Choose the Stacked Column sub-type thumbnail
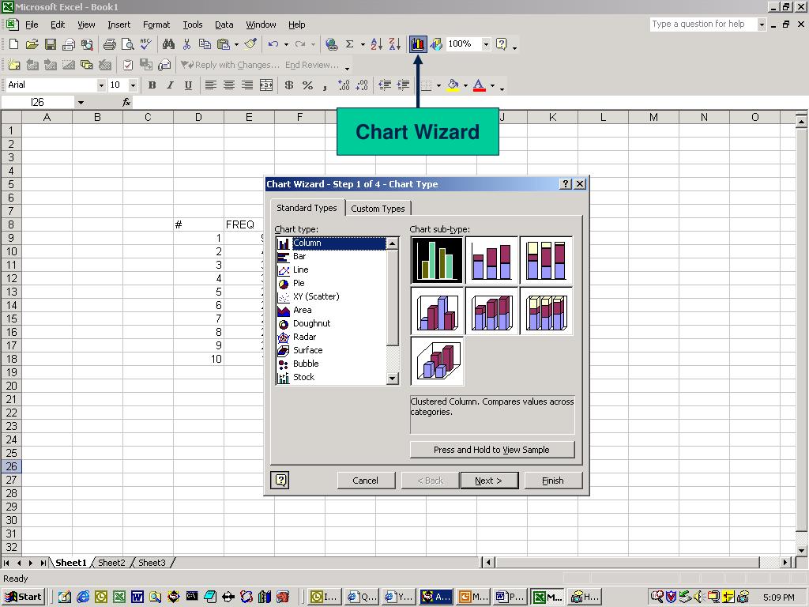 tap(491, 260)
